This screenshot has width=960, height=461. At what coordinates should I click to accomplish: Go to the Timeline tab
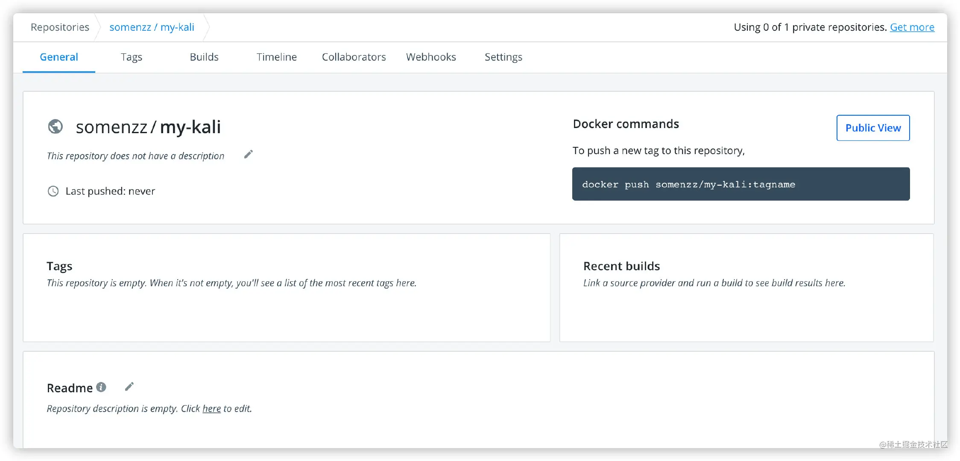pos(277,57)
